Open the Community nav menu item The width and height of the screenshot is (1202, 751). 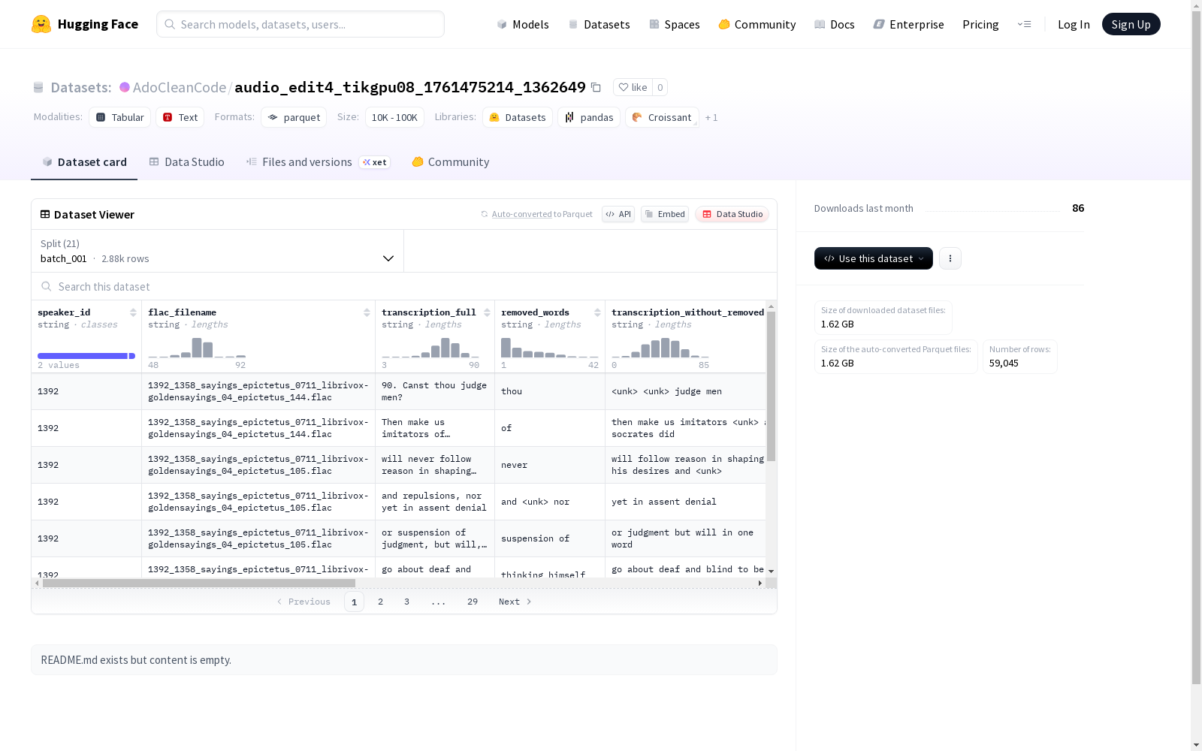click(x=757, y=24)
